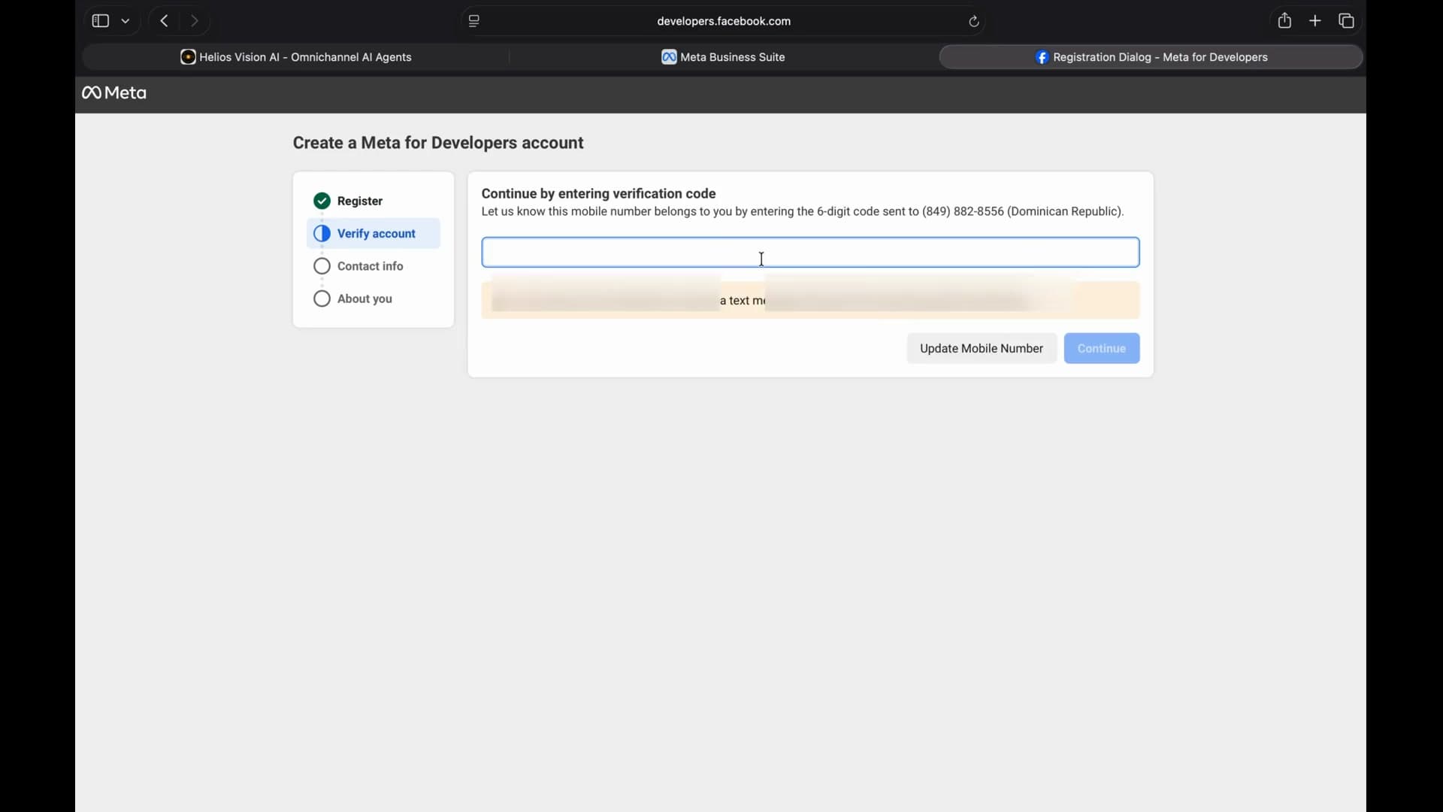Show the tab overview icon
Viewport: 1443px width, 812px height.
(1347, 21)
